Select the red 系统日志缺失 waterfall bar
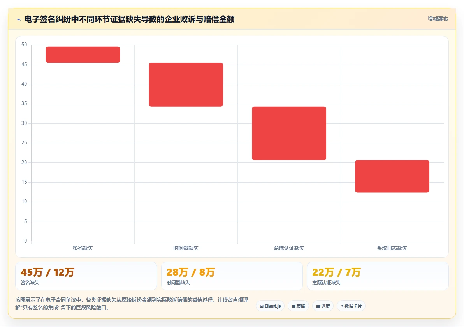464x327 pixels. pyautogui.click(x=392, y=176)
